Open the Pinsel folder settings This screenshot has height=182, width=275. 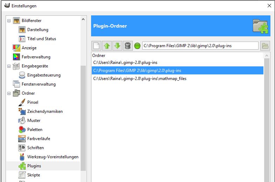click(33, 102)
